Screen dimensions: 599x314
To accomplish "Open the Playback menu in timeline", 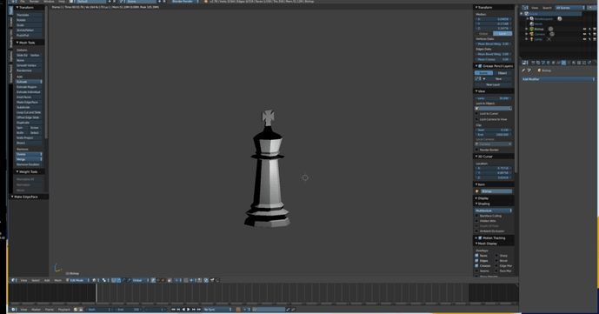I will tap(64, 310).
